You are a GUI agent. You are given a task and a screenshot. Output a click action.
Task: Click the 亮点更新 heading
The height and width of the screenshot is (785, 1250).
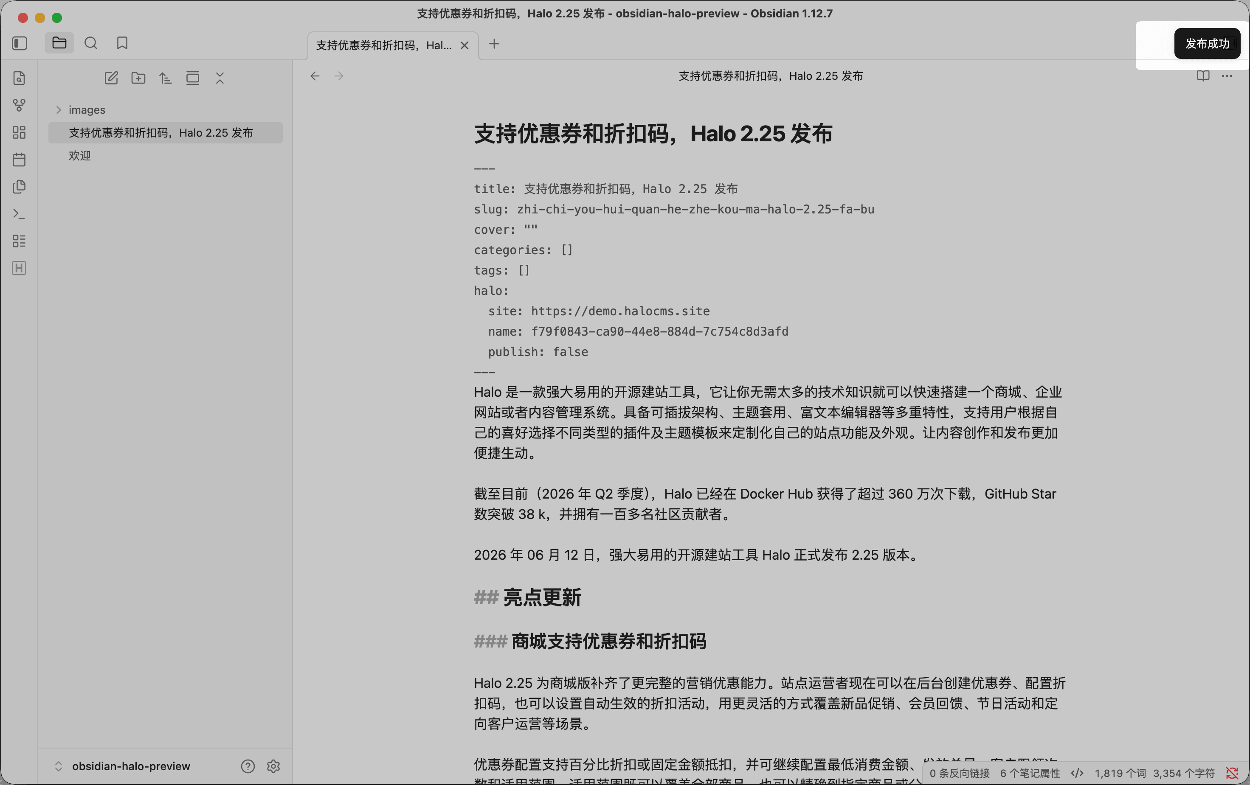point(542,598)
